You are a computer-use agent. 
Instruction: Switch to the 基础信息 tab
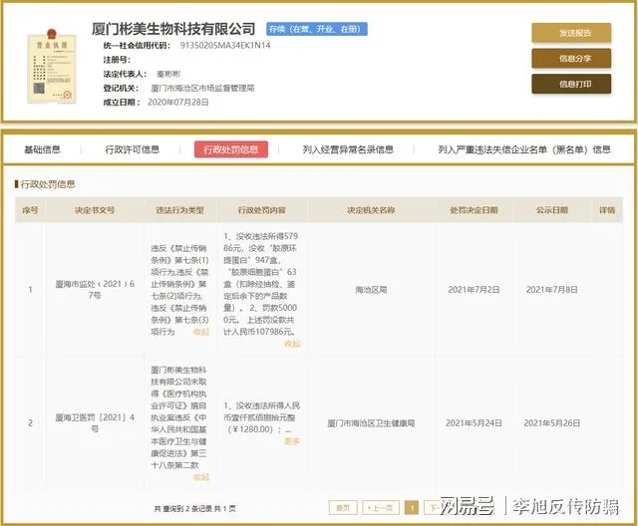click(42, 149)
